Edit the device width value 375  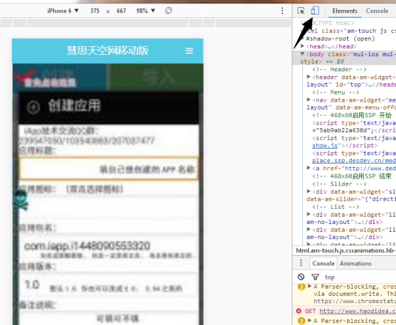[94, 11]
